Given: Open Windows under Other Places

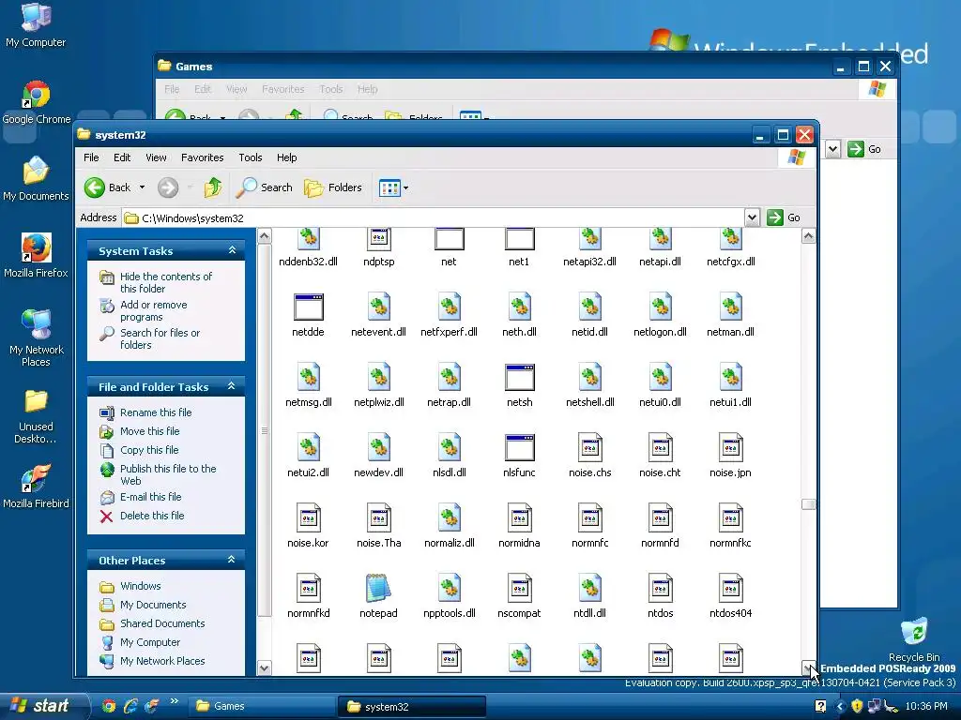Looking at the screenshot, I should (x=141, y=586).
